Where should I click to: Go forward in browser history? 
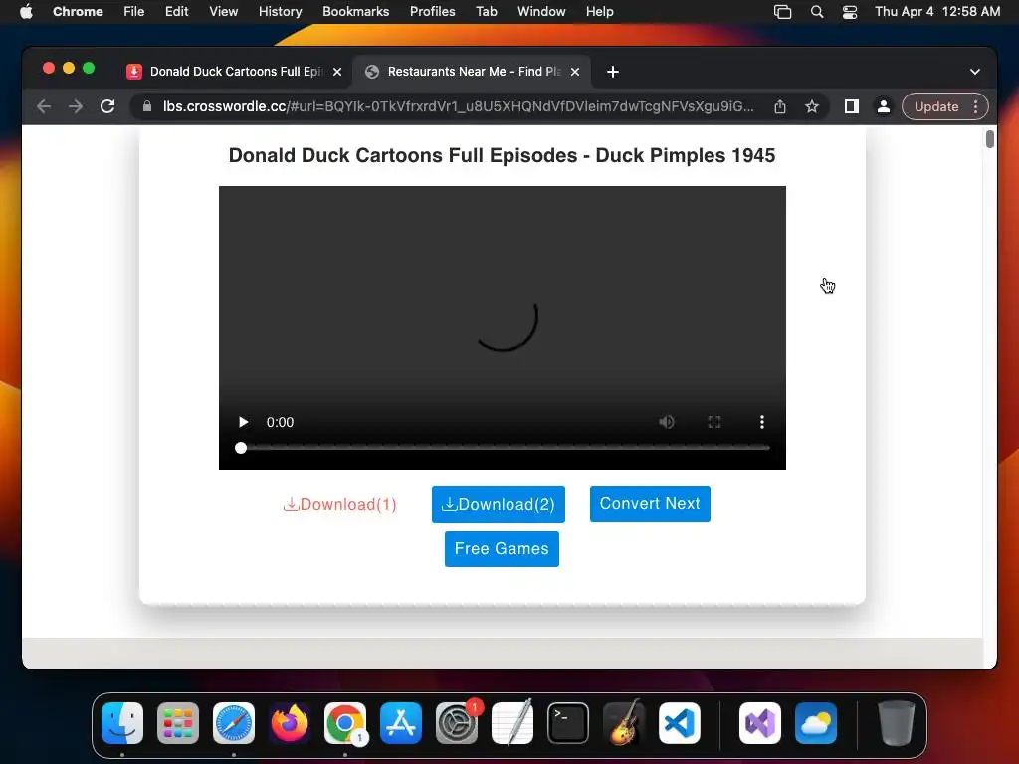[x=76, y=106]
